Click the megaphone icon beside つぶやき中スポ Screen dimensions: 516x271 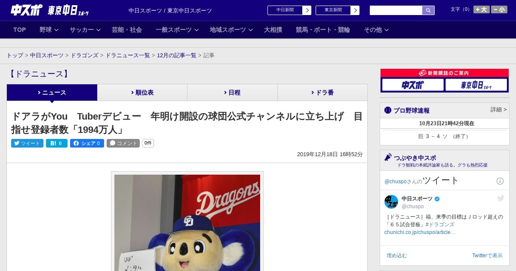[388, 157]
